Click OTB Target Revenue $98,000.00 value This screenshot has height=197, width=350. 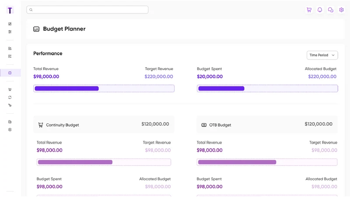click(x=324, y=150)
